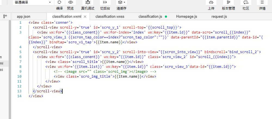Click the {{scron_into_view}} binding text
This screenshot has height=119, width=272.
point(181,52)
